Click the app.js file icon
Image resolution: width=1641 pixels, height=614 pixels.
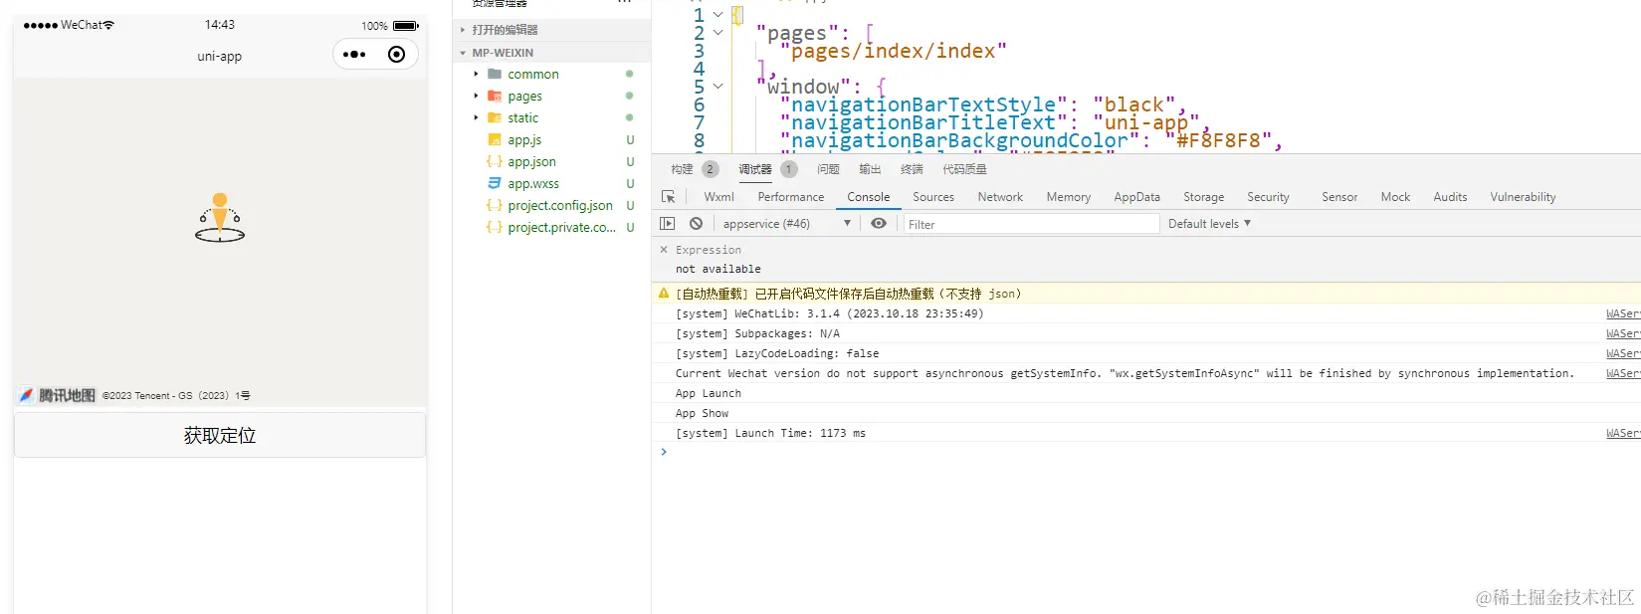click(x=495, y=139)
